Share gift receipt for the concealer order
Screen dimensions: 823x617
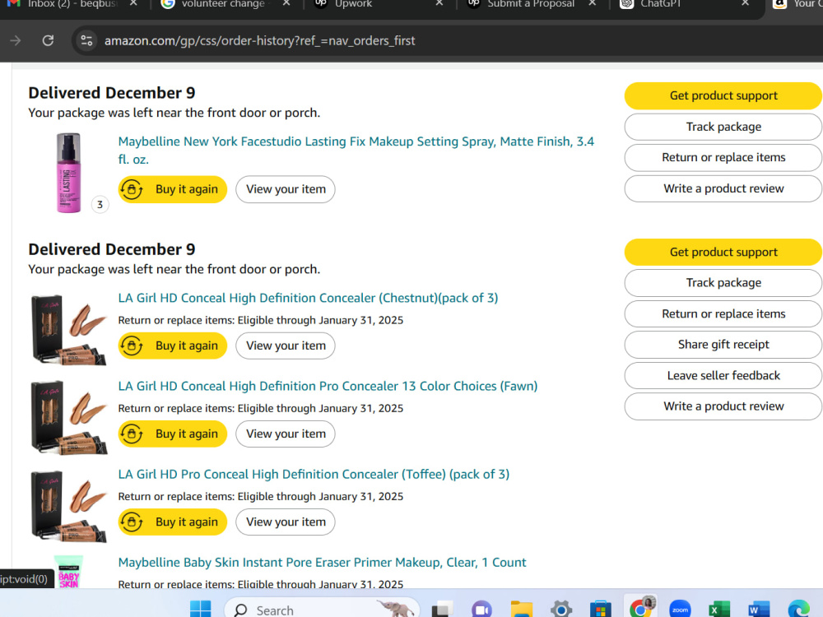tap(723, 345)
